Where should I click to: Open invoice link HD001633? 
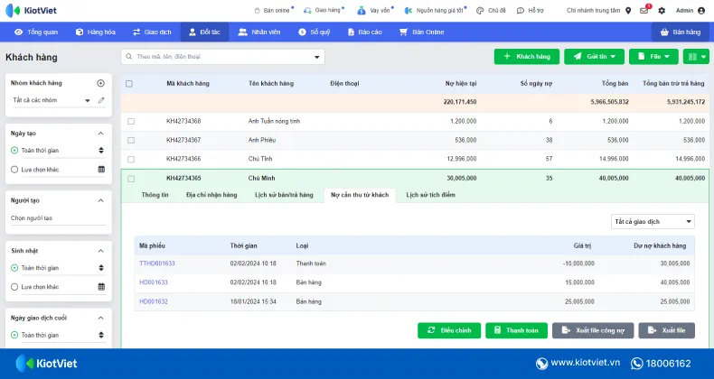coord(154,282)
